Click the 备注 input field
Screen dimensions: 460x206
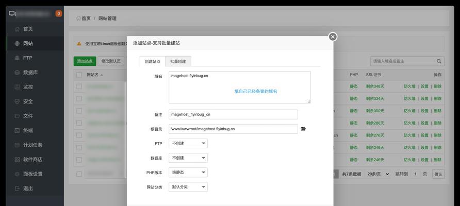click(233, 114)
